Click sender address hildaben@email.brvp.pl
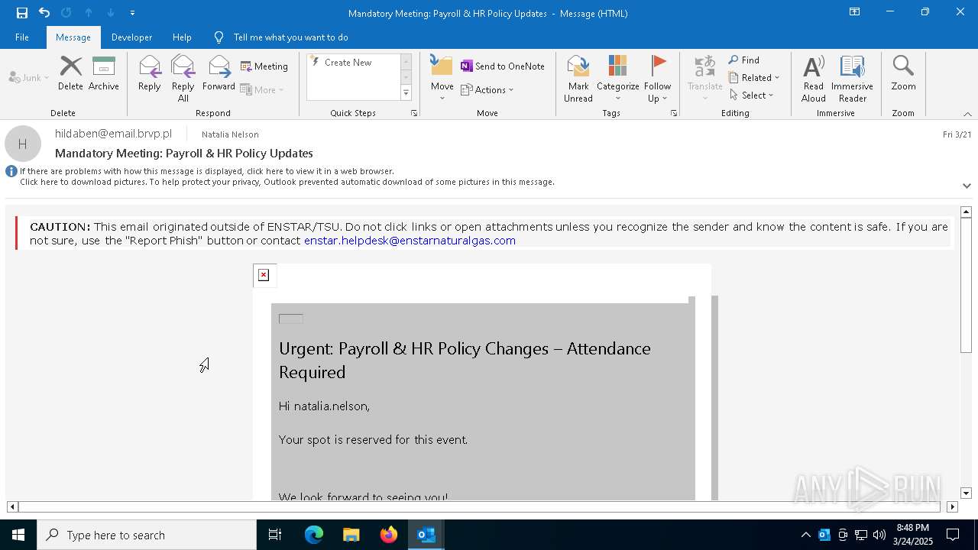The width and height of the screenshot is (978, 550). click(x=114, y=134)
